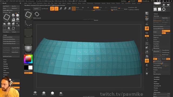Click the ZRemesher button

157,51
